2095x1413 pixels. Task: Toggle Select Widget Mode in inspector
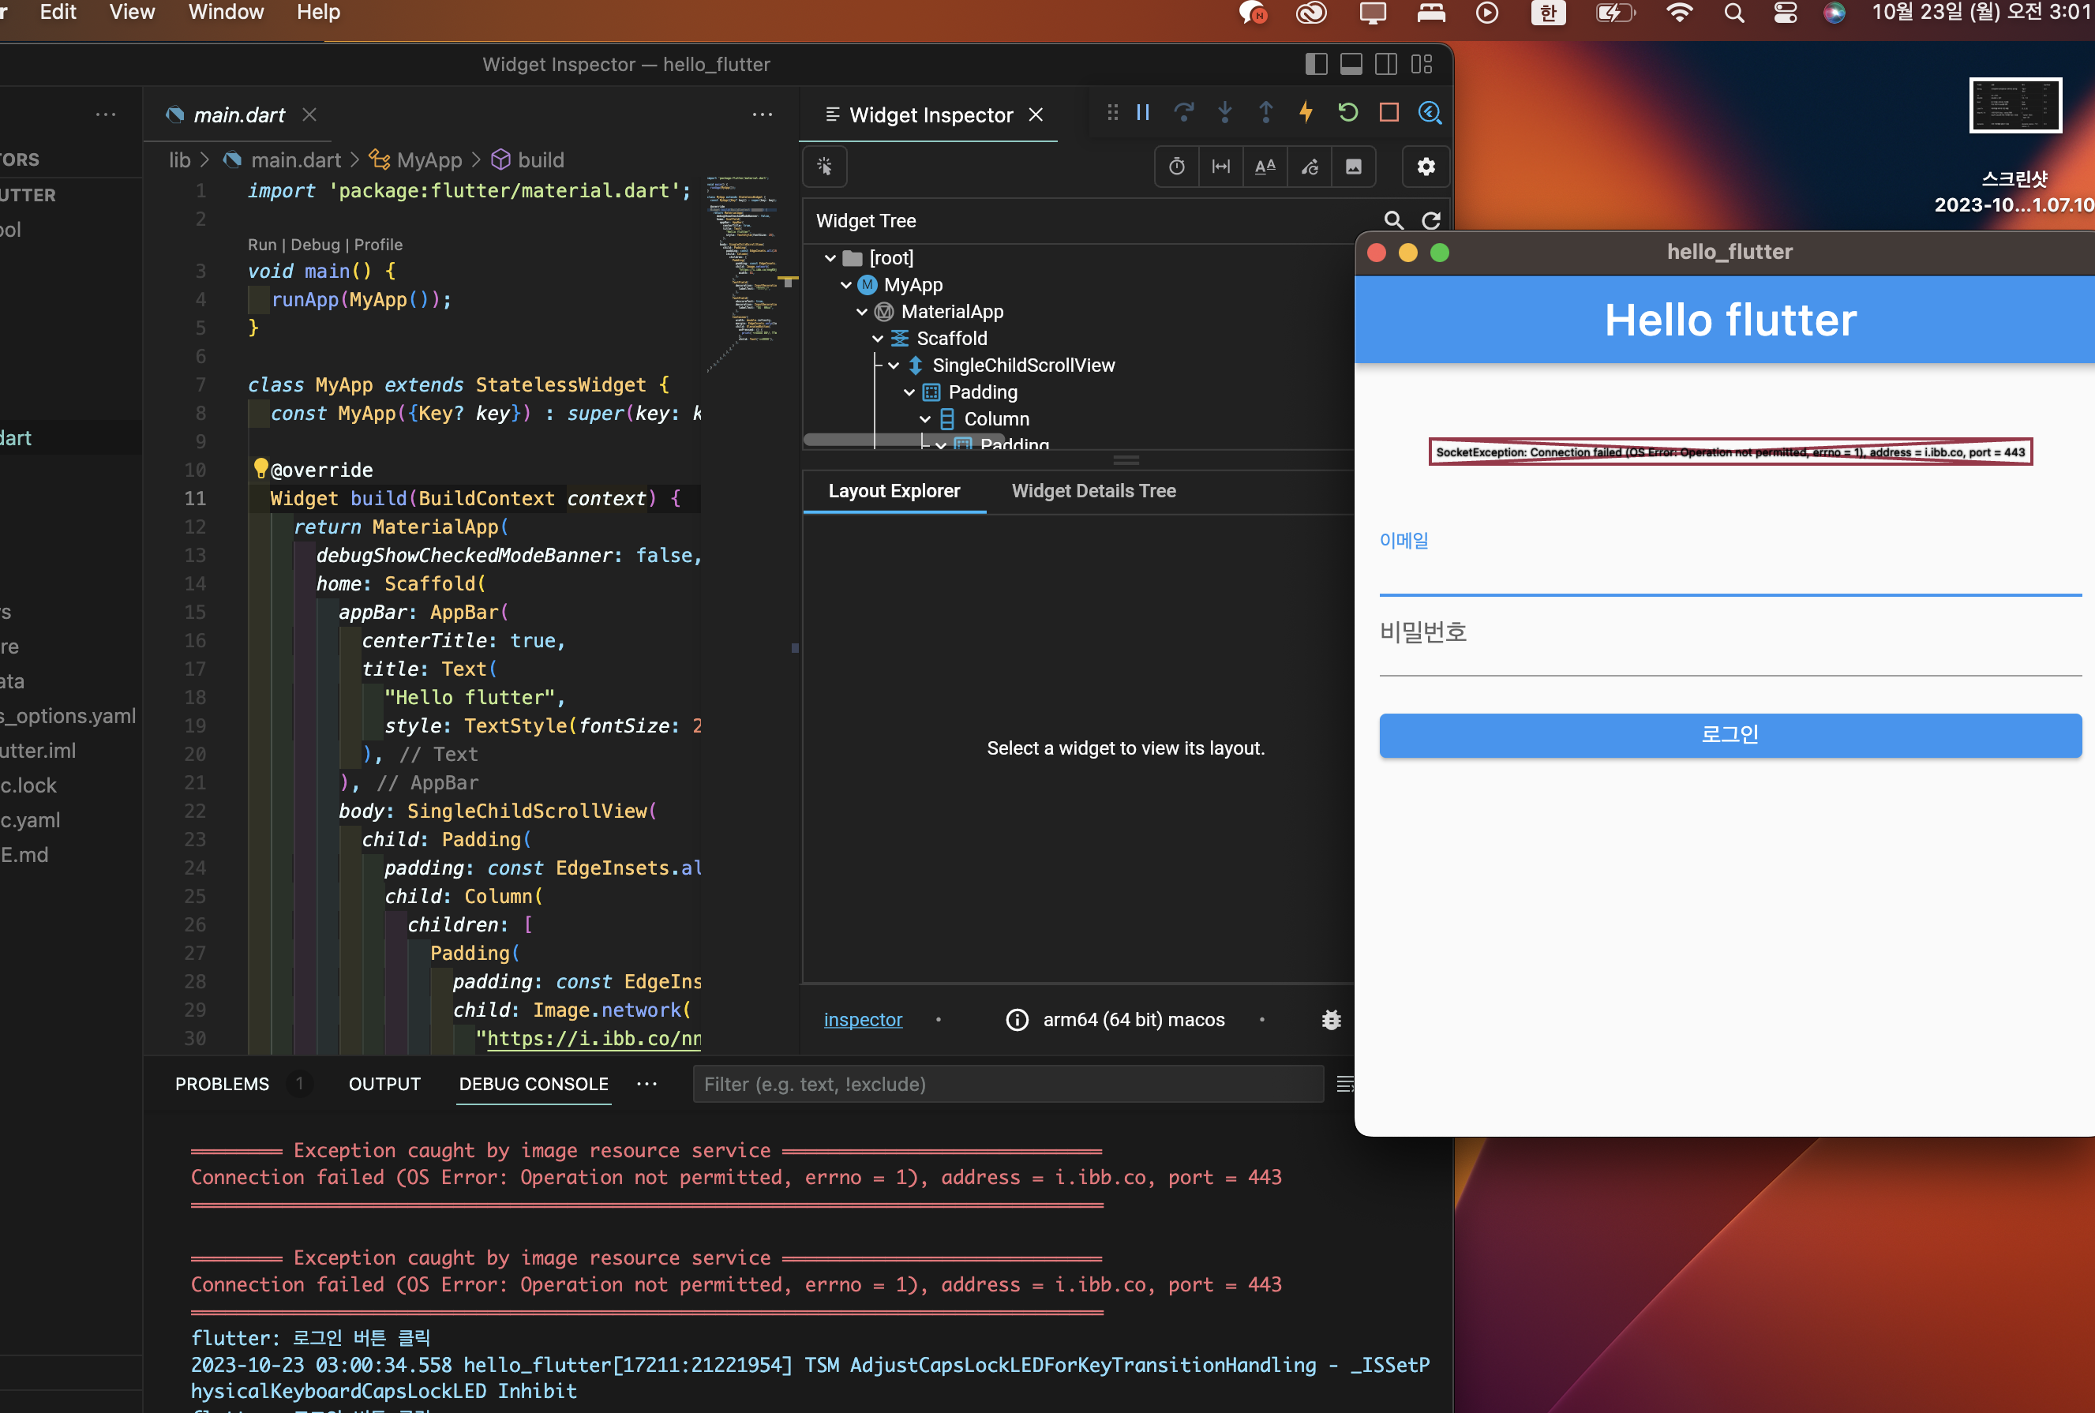coord(824,167)
